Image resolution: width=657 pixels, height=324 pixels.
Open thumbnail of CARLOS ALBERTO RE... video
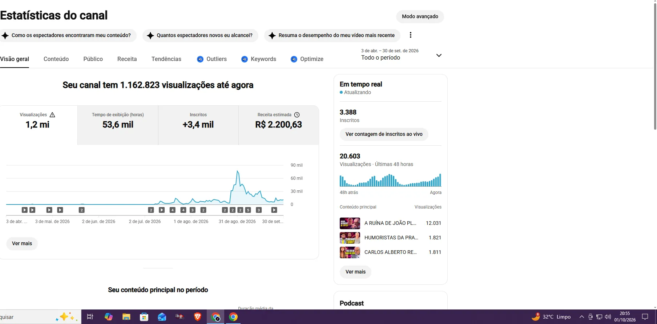coord(350,252)
